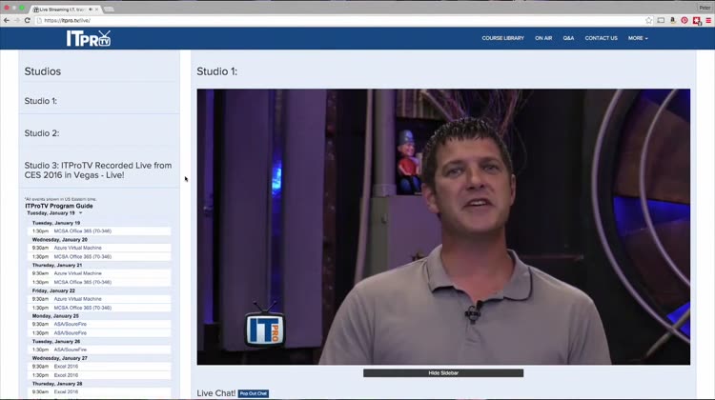Reload the page with the refresh icon
The image size is (715, 400).
click(28, 21)
